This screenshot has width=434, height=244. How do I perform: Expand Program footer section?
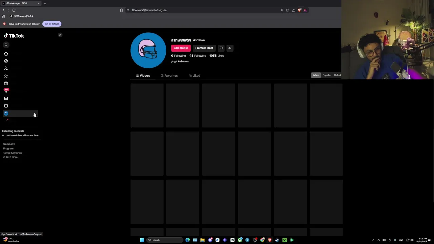8,148
